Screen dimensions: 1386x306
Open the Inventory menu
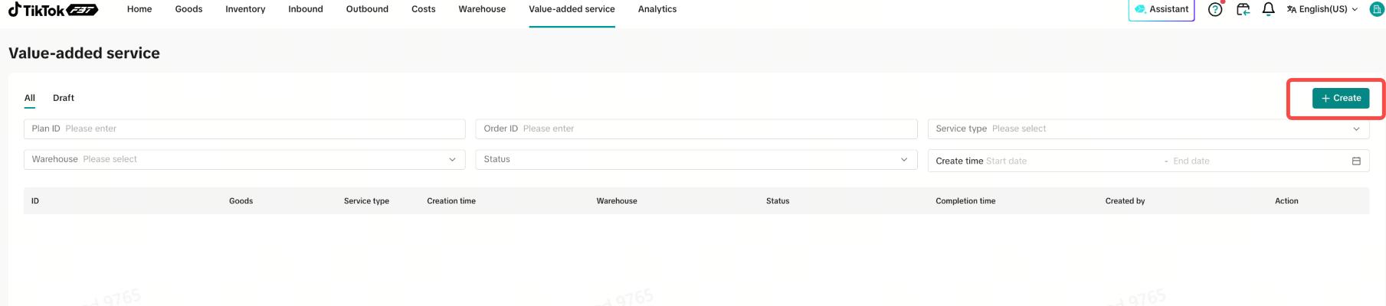tap(245, 9)
